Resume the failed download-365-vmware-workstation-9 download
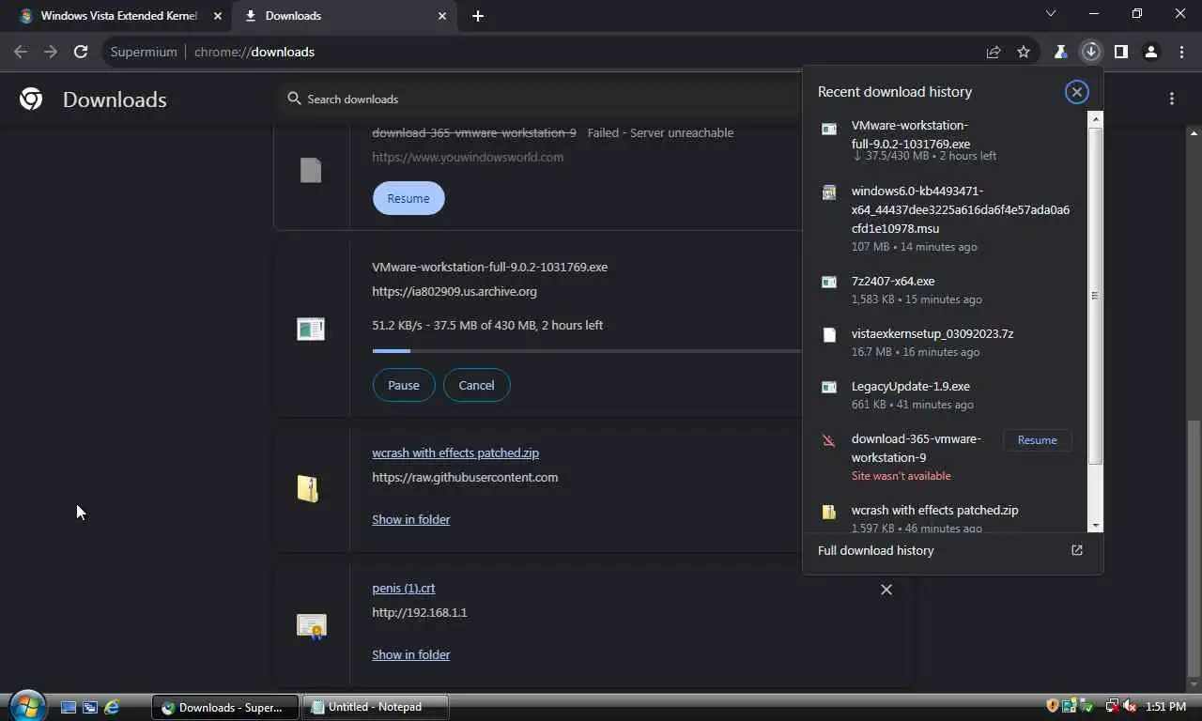 (x=408, y=198)
